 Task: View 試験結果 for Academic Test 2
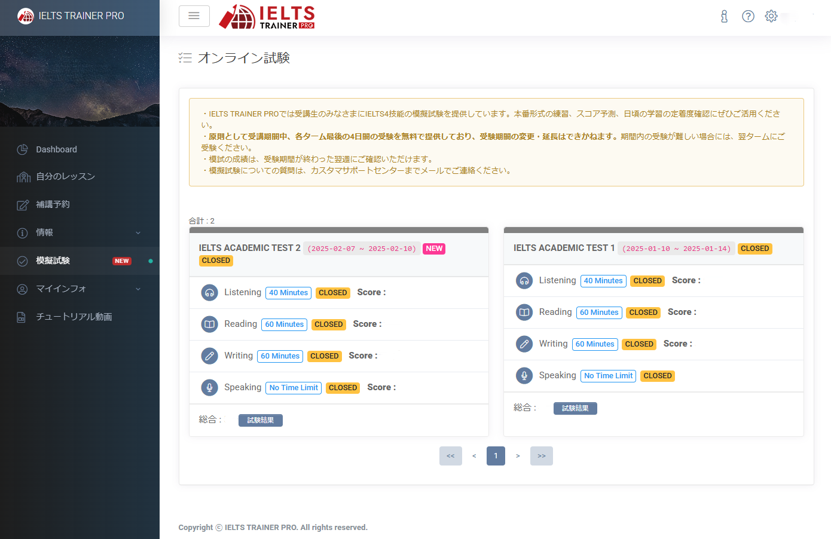coord(261,421)
